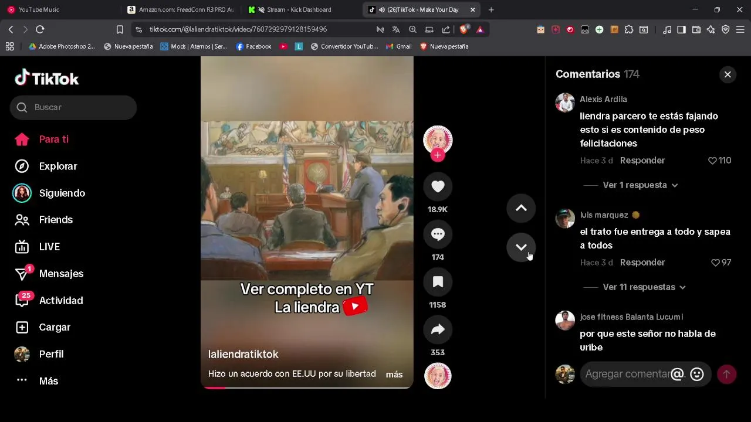
Task: Open Brave Shields lion icon
Action: pos(464,29)
